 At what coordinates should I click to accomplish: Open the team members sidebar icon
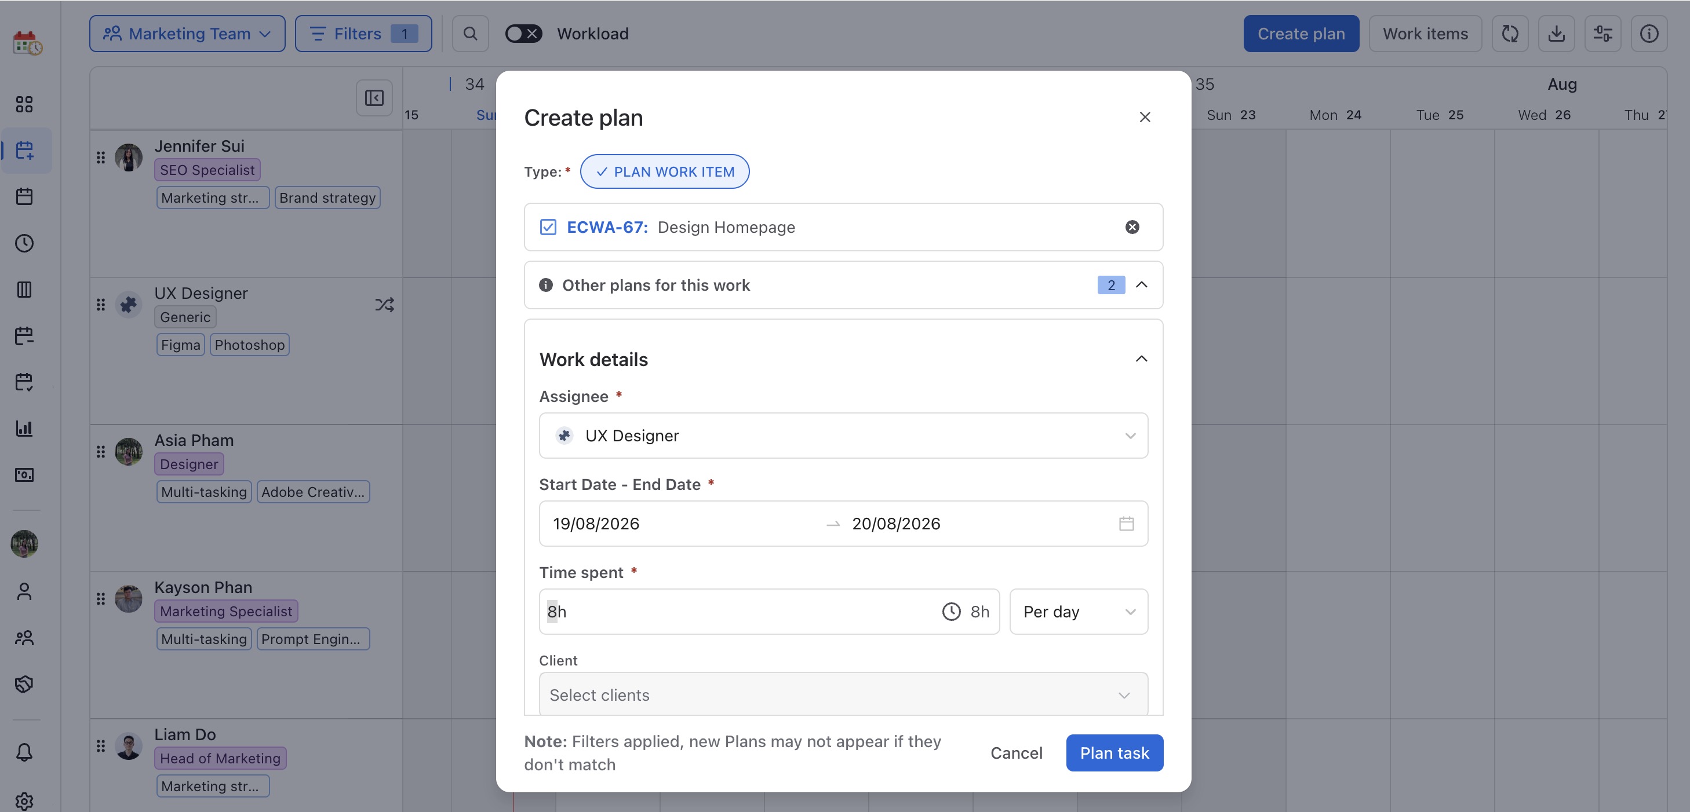pyautogui.click(x=24, y=638)
